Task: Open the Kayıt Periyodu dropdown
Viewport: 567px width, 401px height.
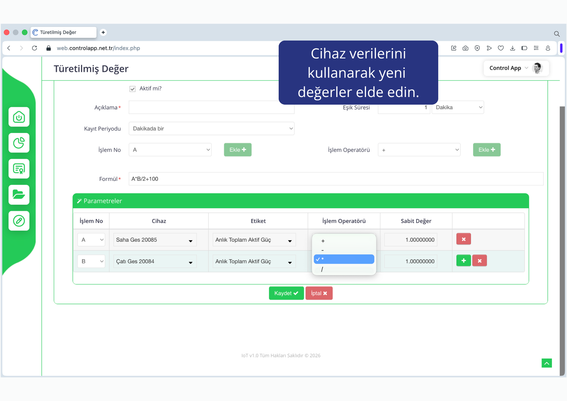Action: pos(211,128)
